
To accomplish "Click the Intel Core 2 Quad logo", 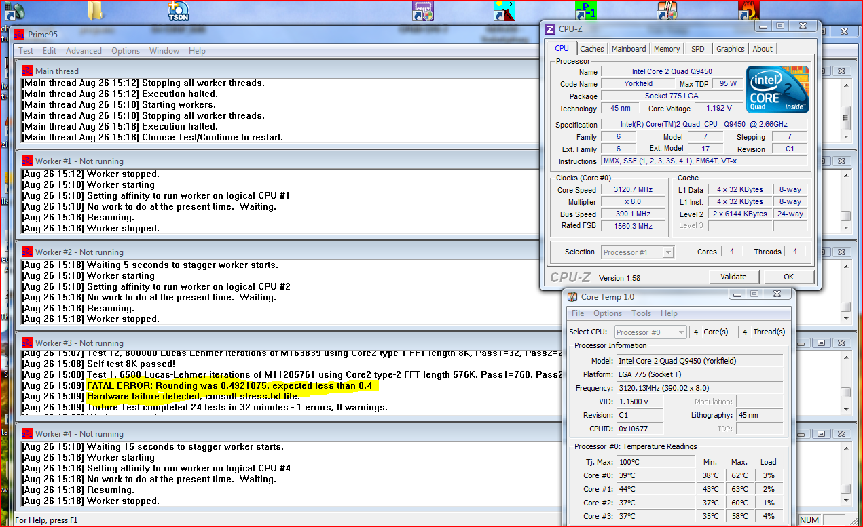I will point(777,90).
